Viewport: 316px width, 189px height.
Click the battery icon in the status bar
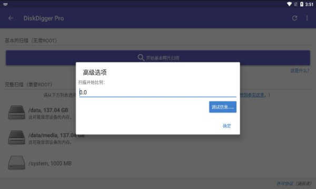pos(302,4)
